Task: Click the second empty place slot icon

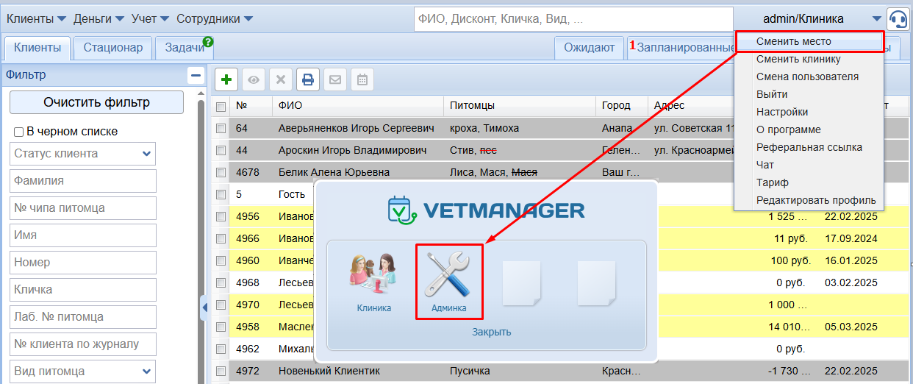Action: click(x=596, y=282)
